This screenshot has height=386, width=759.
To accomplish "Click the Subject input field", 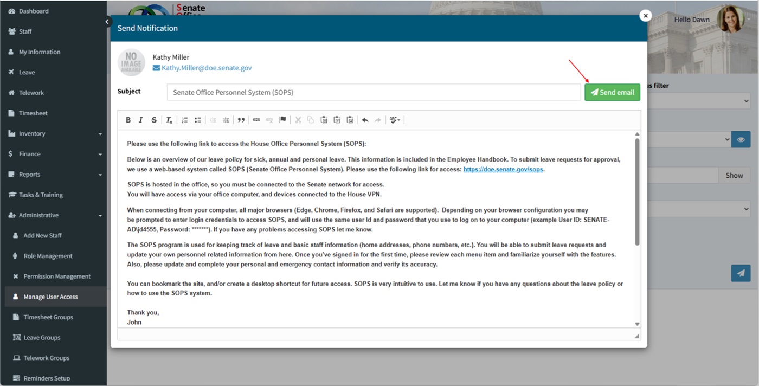I will pos(374,92).
